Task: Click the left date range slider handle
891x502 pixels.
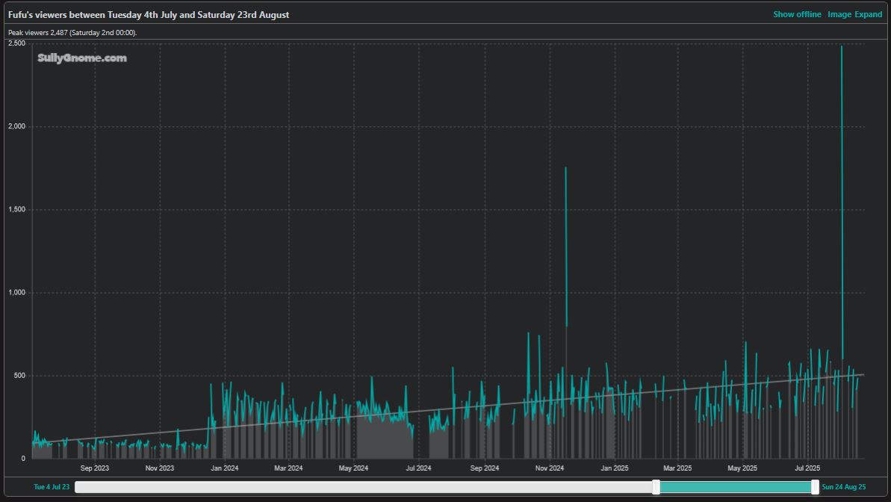Action: point(656,487)
